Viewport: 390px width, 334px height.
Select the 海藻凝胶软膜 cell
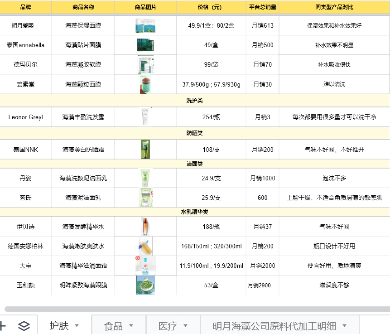pyautogui.click(x=83, y=64)
